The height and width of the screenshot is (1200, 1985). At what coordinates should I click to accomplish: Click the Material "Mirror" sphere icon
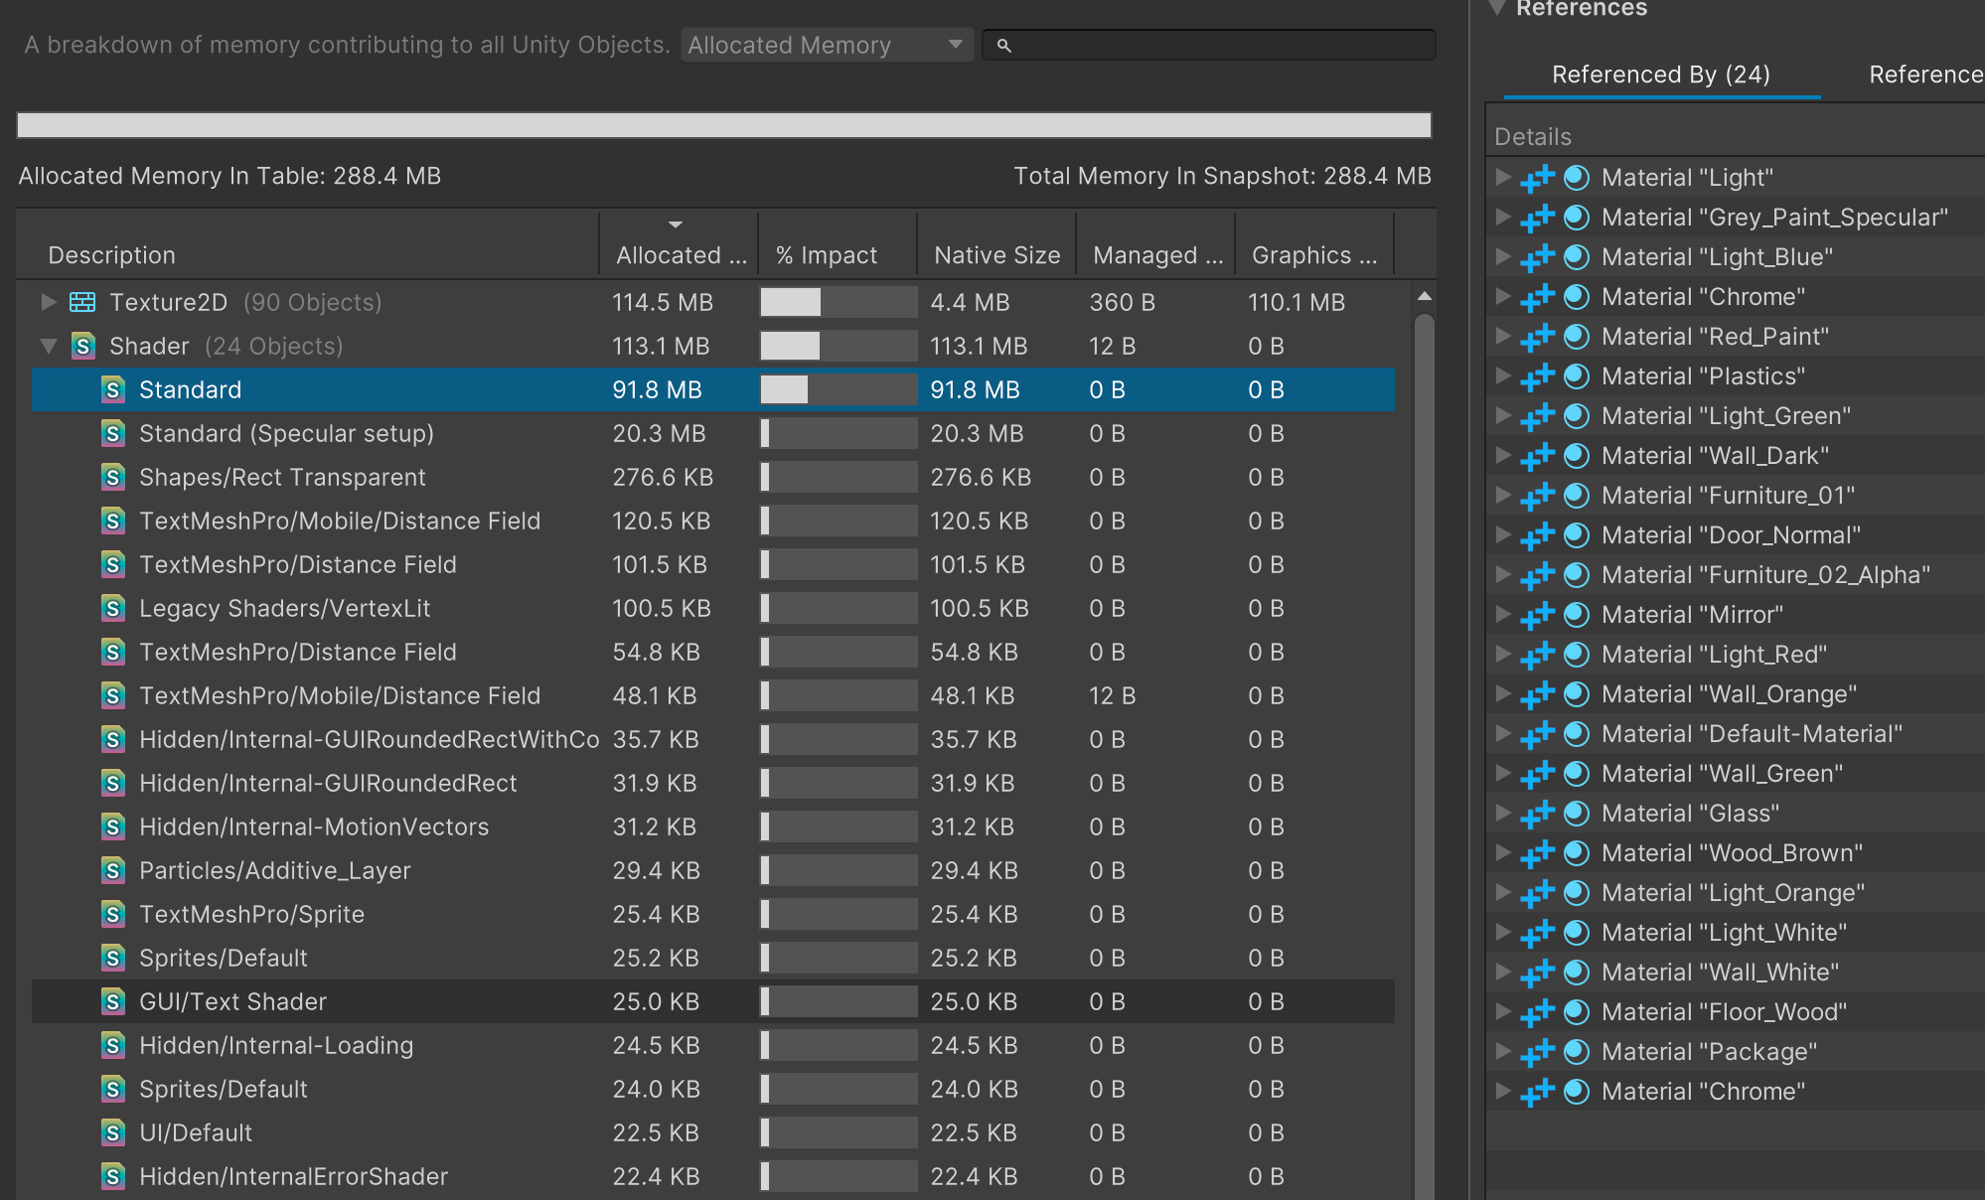(1577, 615)
